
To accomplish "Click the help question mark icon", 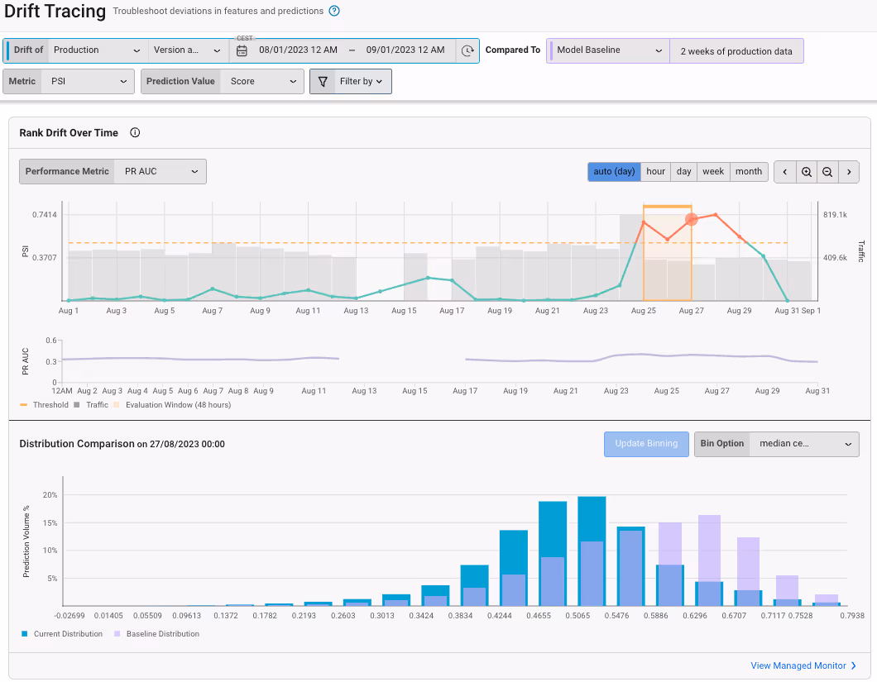I will pos(334,12).
